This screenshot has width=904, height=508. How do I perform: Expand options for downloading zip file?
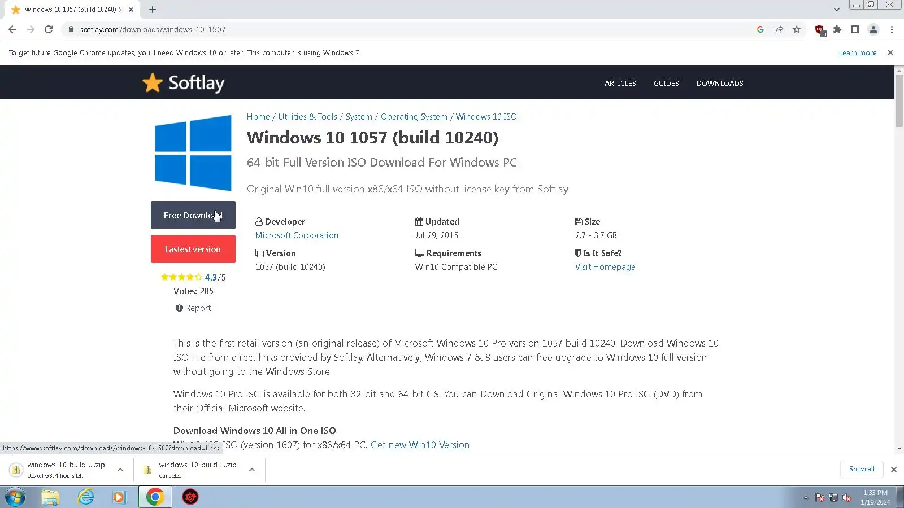(x=120, y=470)
